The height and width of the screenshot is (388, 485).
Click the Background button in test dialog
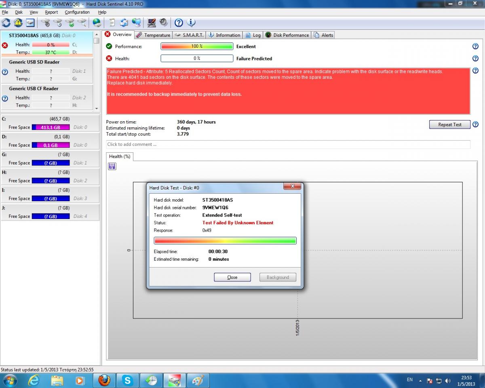(278, 277)
